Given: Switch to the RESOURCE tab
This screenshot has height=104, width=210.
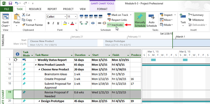Looking at the screenshot, I should click(35, 9).
